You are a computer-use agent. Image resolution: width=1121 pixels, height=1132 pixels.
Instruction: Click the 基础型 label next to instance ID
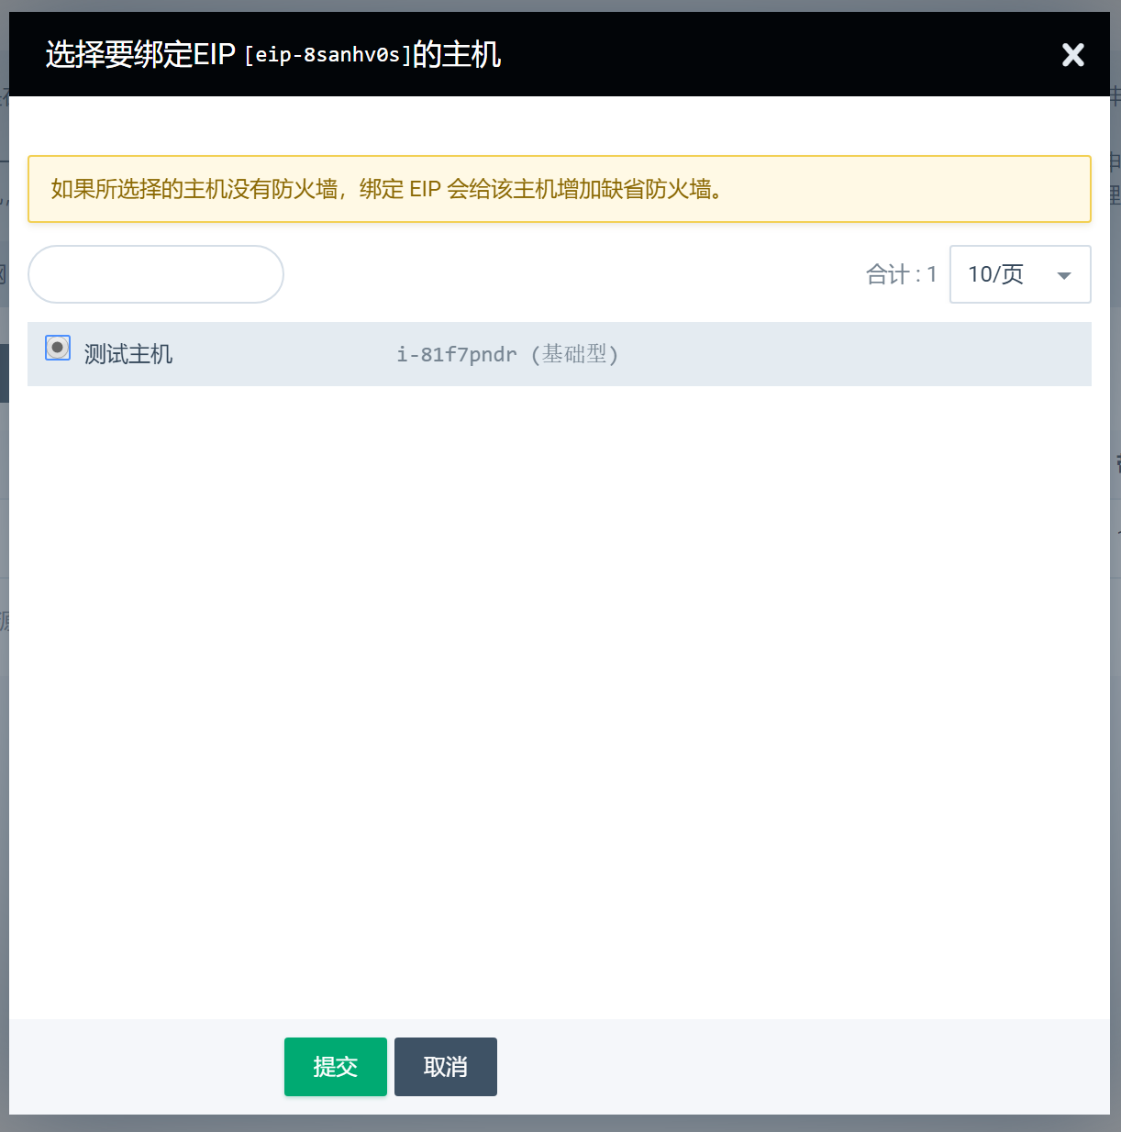[576, 354]
